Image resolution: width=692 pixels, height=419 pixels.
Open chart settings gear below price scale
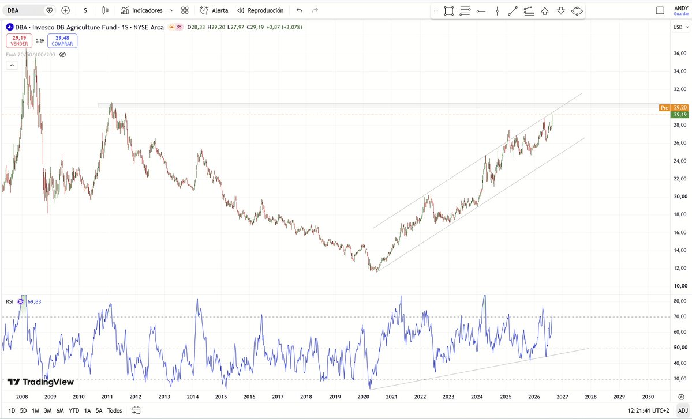[x=682, y=397]
